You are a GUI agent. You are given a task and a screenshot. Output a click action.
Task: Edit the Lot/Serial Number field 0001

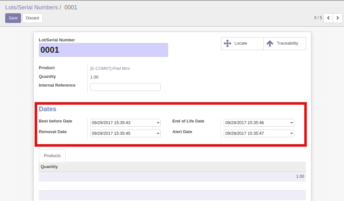click(x=103, y=50)
